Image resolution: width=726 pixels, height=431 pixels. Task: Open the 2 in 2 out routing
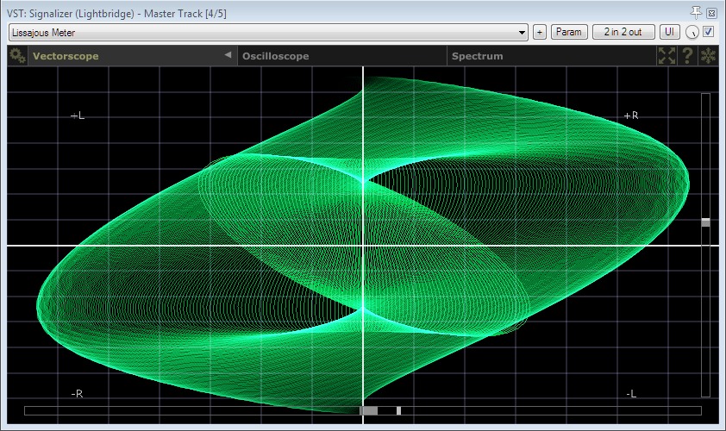coord(623,32)
